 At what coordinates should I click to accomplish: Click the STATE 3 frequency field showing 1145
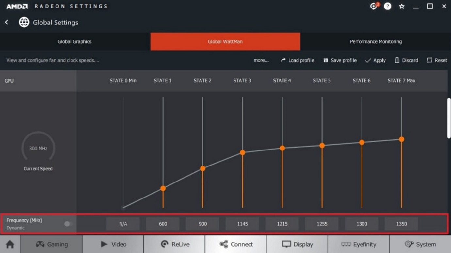[x=242, y=224]
